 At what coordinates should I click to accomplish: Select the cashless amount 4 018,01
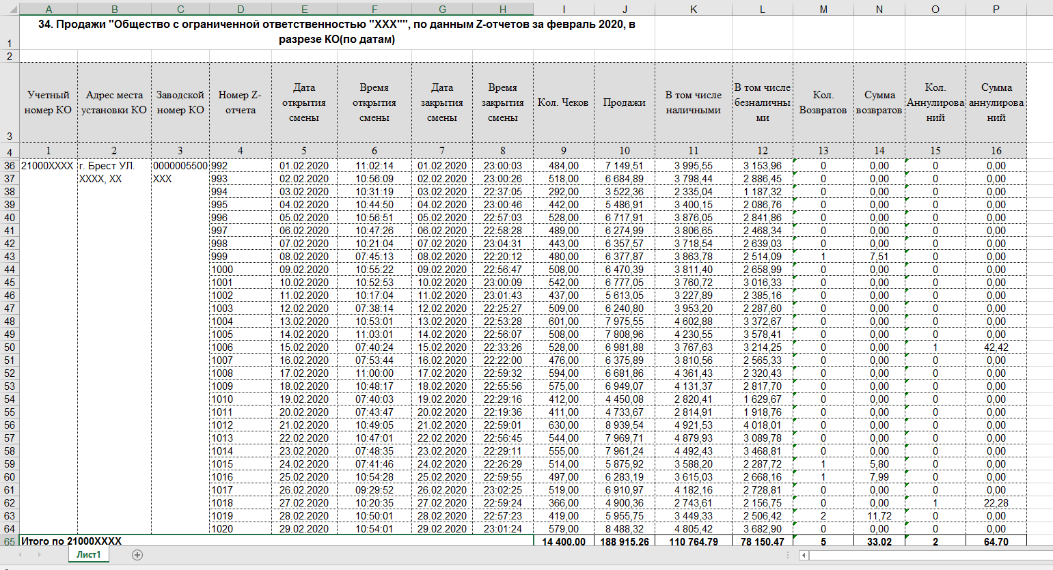(x=763, y=425)
